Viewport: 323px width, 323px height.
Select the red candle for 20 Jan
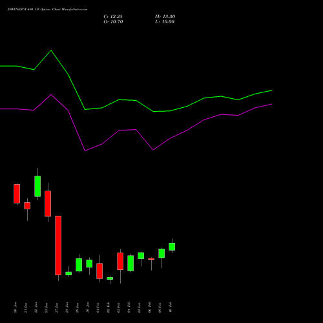(17, 194)
